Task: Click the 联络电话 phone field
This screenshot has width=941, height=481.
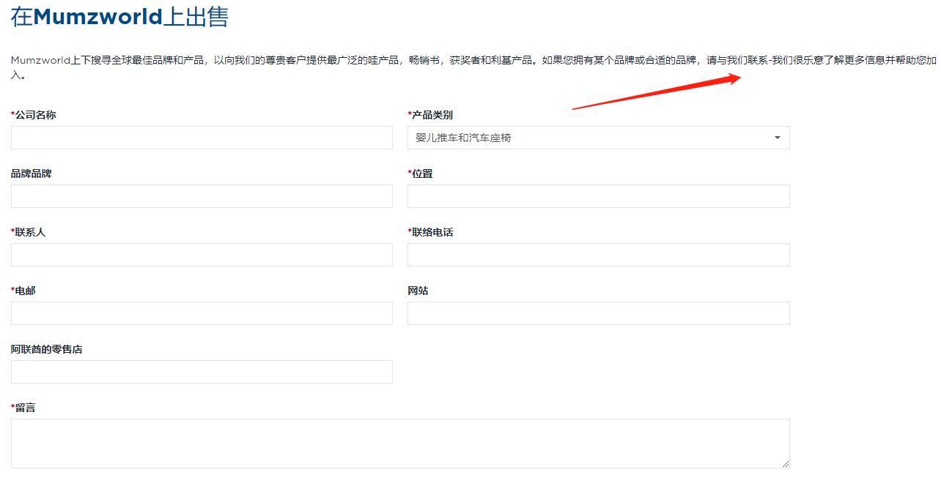Action: [598, 254]
